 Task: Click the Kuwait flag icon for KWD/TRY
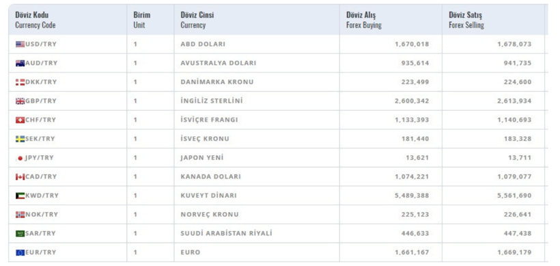tap(20, 196)
